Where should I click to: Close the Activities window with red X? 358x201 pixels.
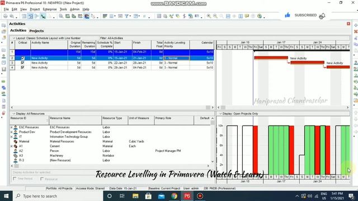[348, 23]
